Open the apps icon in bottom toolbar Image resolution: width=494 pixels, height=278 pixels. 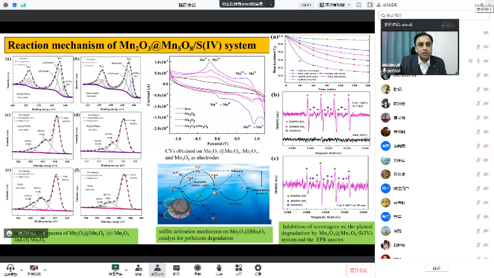(238, 267)
